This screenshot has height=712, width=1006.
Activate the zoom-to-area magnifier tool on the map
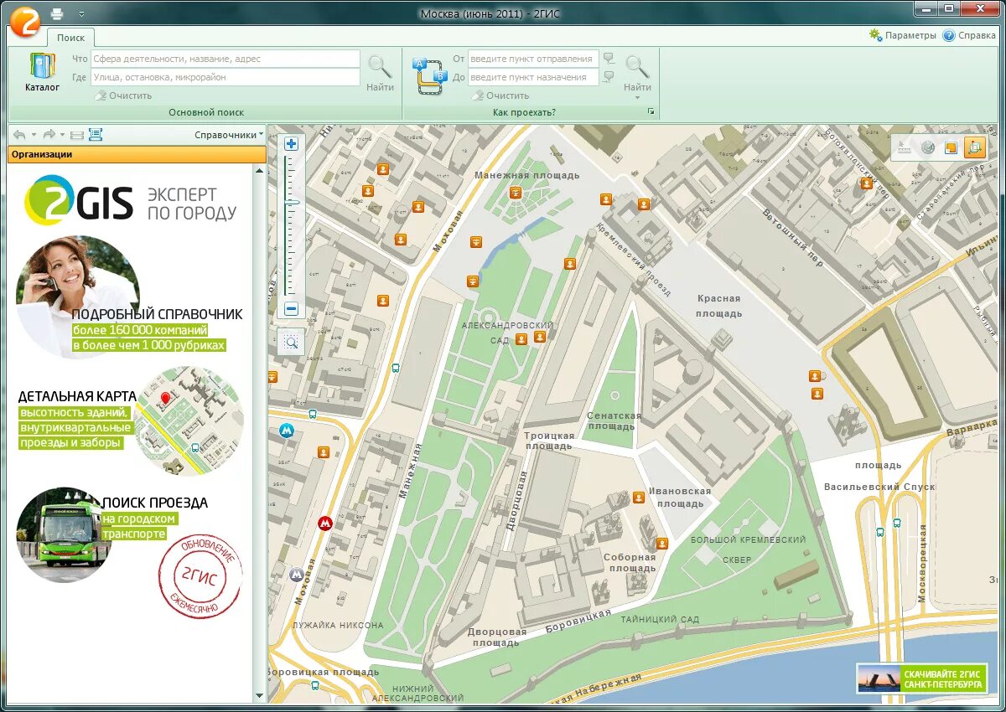point(291,342)
